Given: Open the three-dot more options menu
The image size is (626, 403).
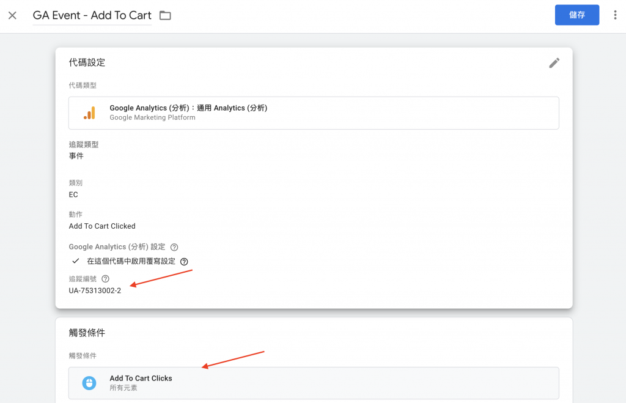Looking at the screenshot, I should point(615,15).
